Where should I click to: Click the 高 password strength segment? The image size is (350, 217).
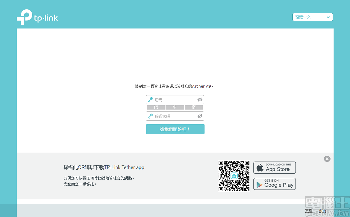point(193,107)
